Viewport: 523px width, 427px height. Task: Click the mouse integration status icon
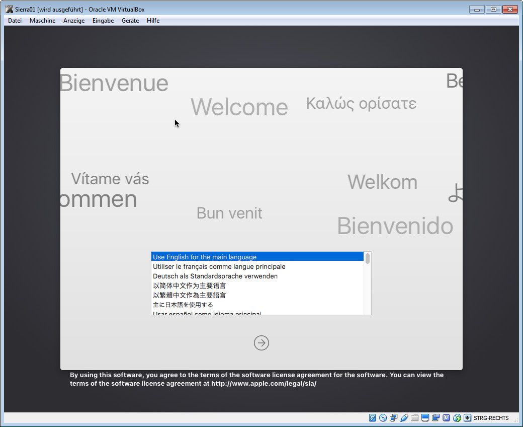[457, 418]
